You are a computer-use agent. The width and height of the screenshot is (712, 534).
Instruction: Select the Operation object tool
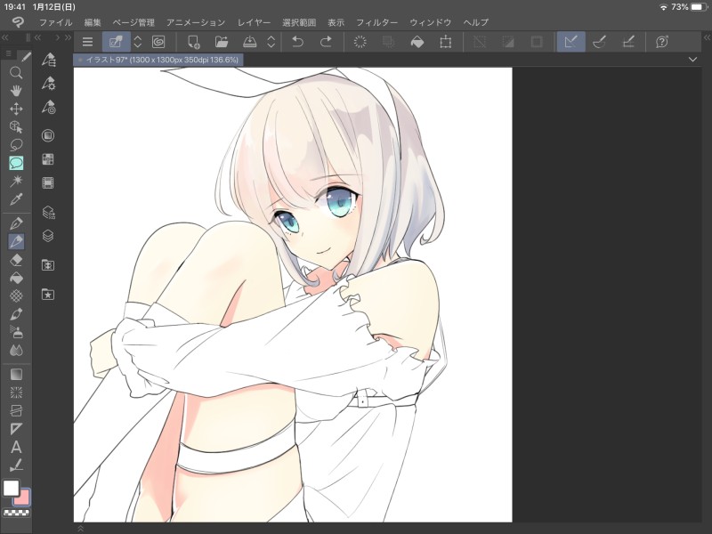pos(16,127)
